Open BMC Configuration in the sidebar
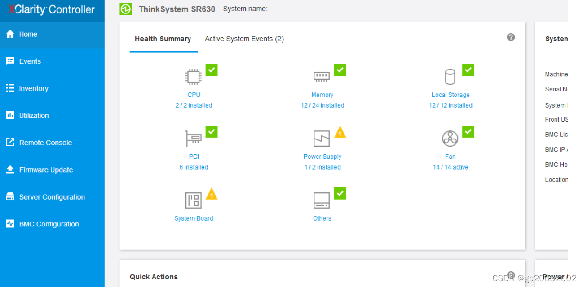The height and width of the screenshot is (287, 583). [x=52, y=224]
